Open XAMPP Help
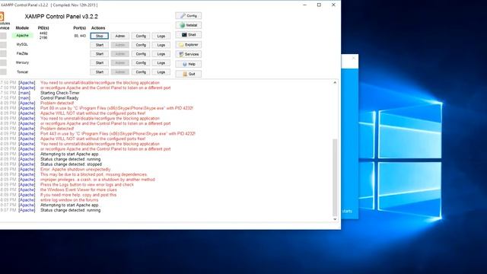This screenshot has height=274, width=487. pos(188,64)
